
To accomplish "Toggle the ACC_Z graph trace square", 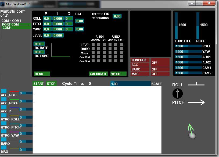I will pos(4,107).
